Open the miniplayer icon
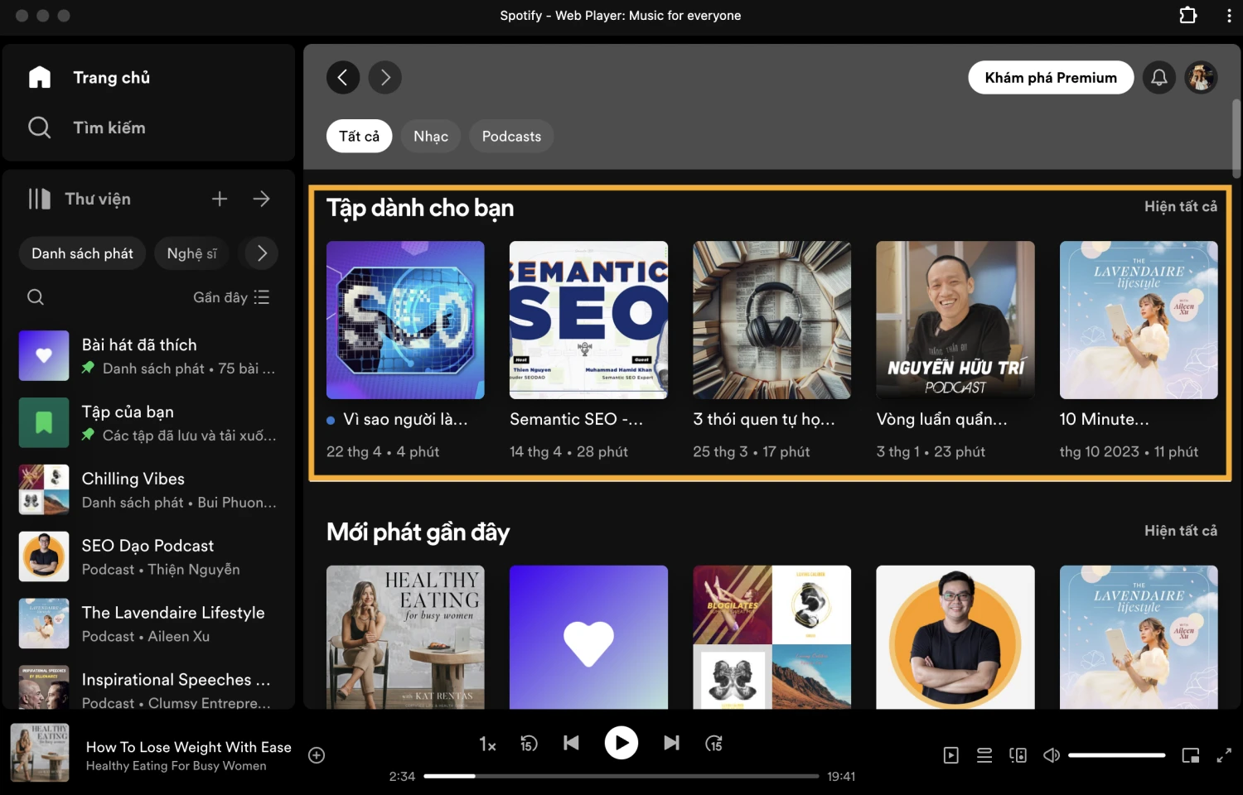Screen dimensions: 1243x795 pos(1191,755)
